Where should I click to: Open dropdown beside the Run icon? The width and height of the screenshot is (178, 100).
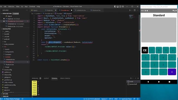pos(132,10)
